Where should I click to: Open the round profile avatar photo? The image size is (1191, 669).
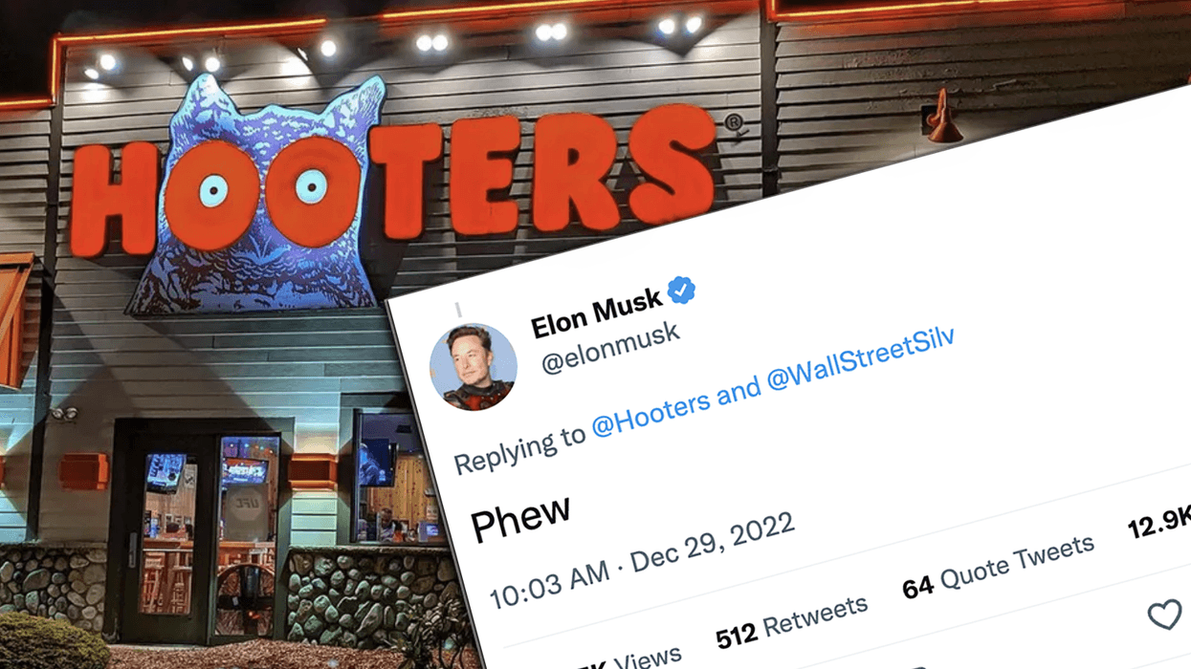[x=473, y=367]
